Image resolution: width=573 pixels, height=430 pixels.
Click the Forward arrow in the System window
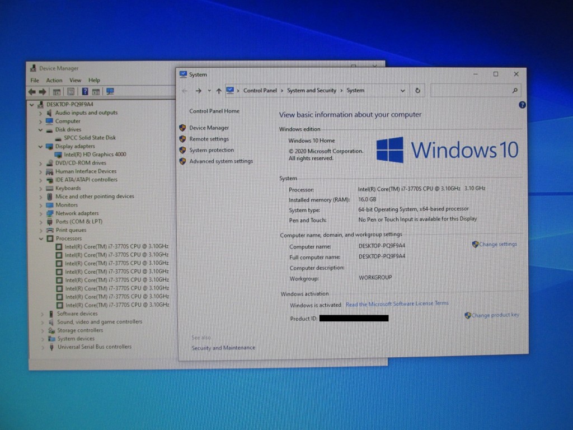click(x=198, y=90)
